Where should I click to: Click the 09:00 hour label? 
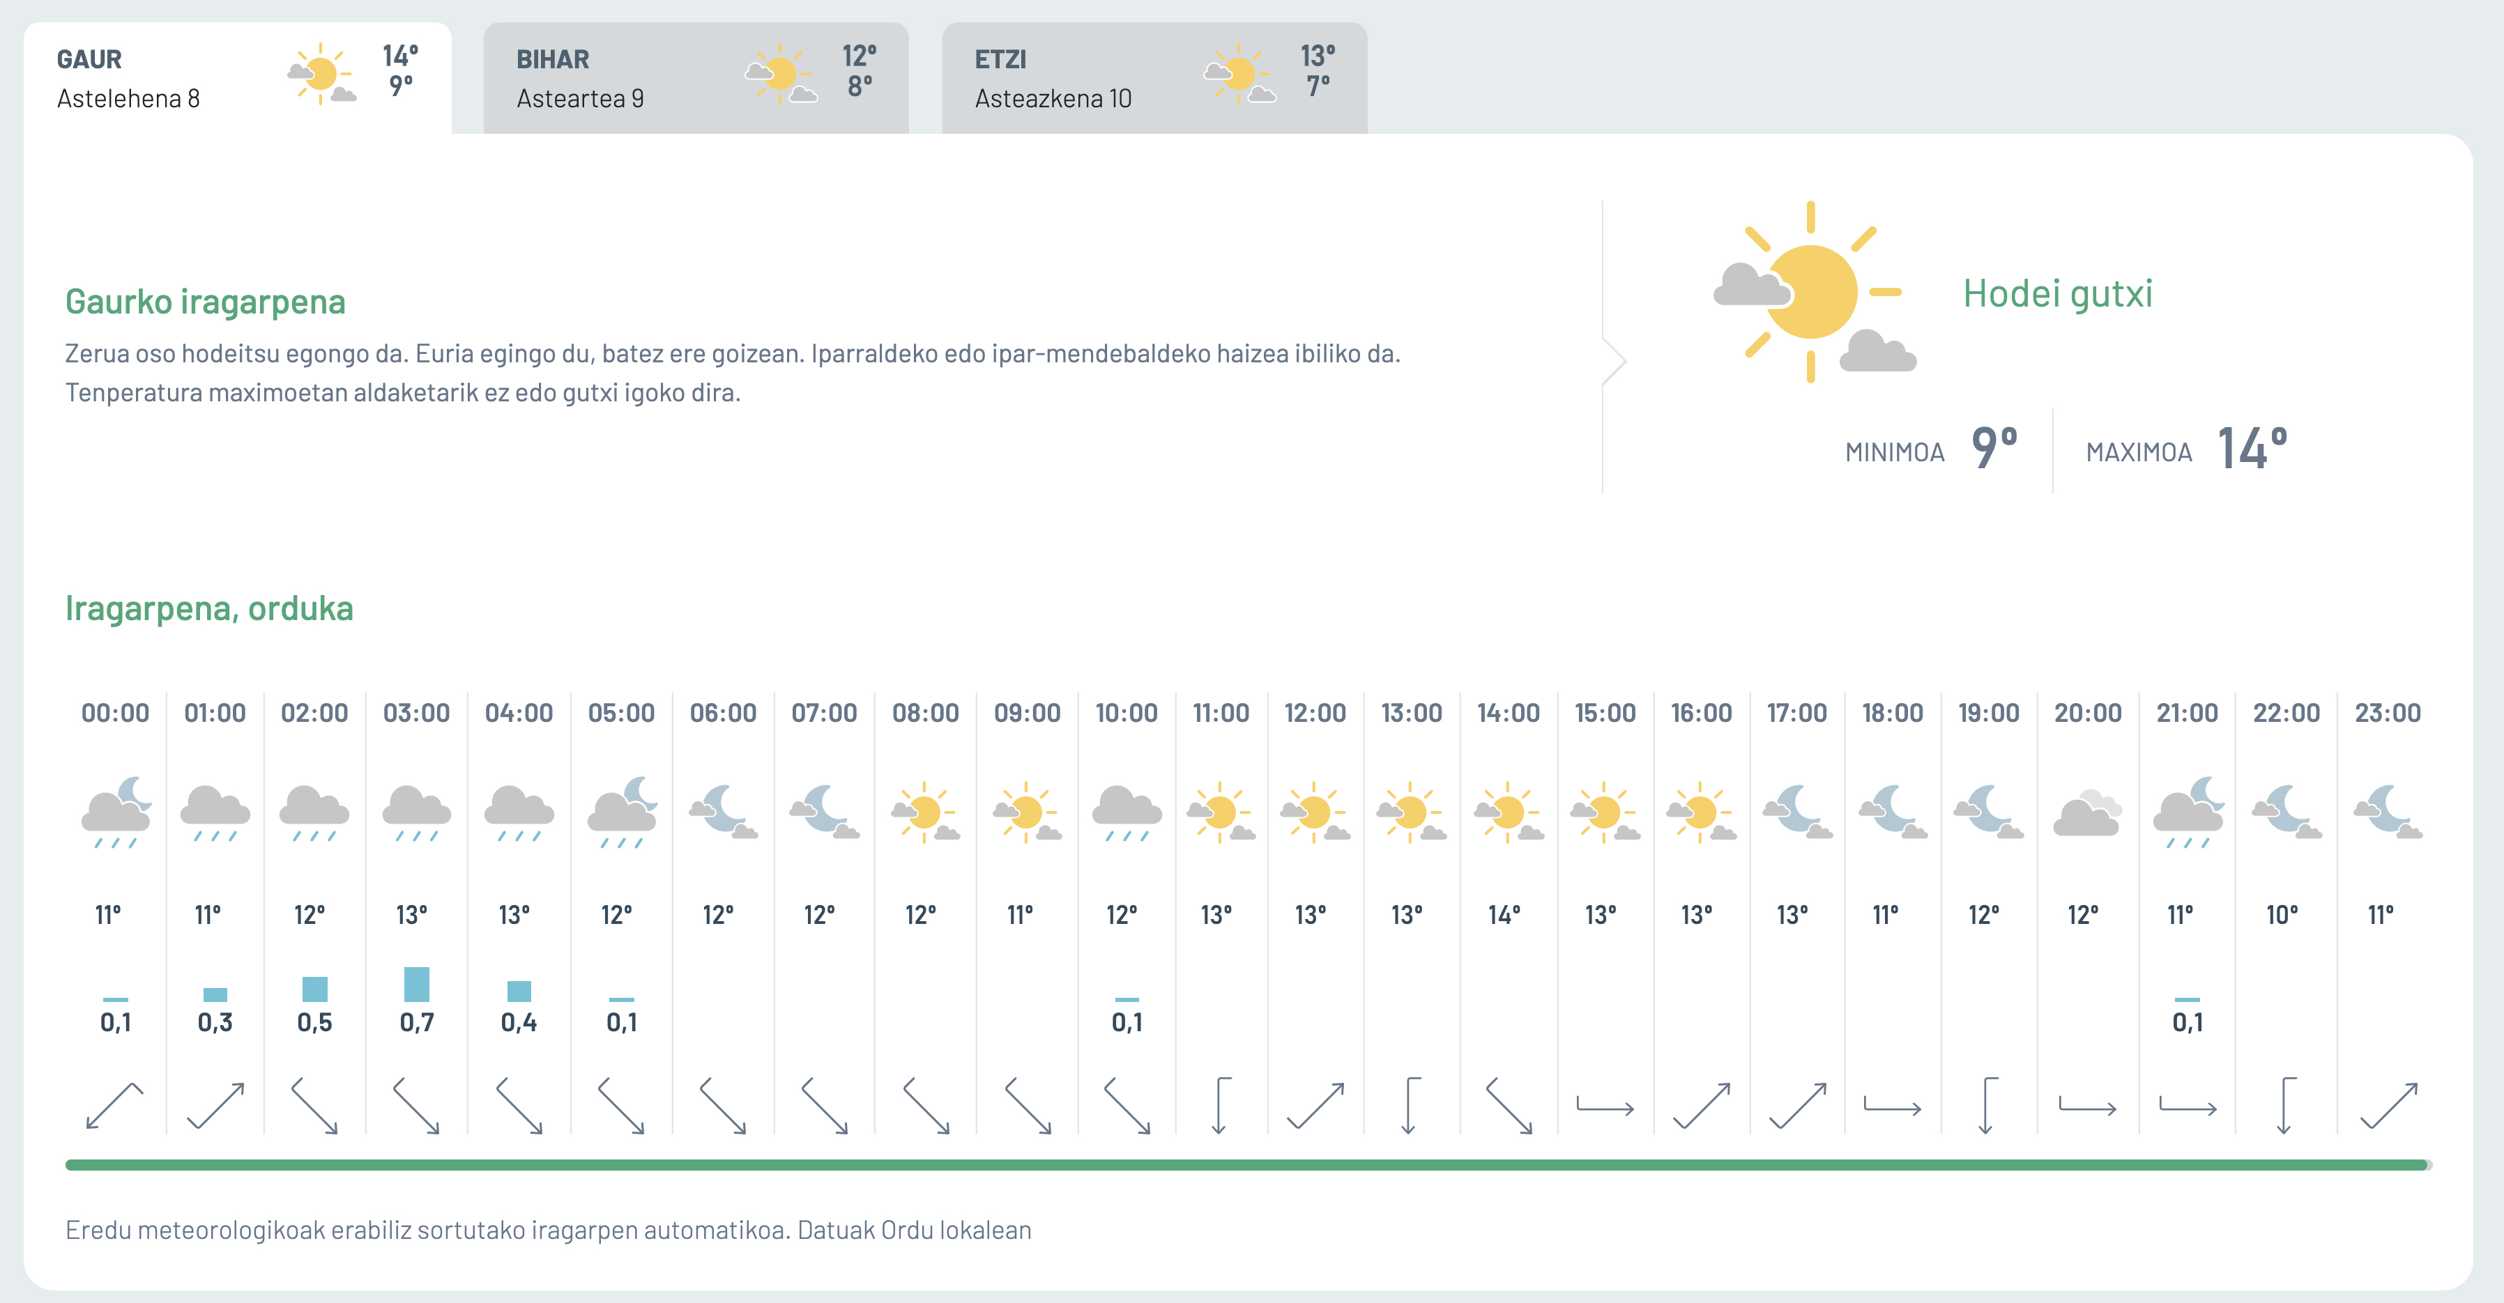[1026, 714]
